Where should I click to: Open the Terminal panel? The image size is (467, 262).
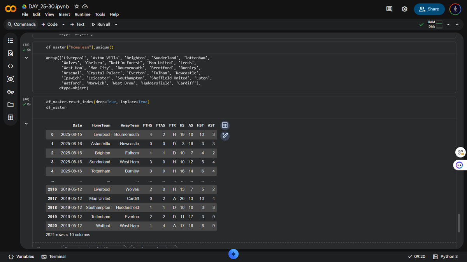pyautogui.click(x=53, y=257)
